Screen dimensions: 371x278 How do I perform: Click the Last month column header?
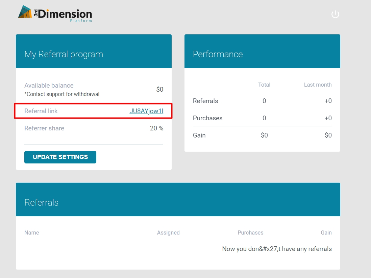pyautogui.click(x=318, y=85)
